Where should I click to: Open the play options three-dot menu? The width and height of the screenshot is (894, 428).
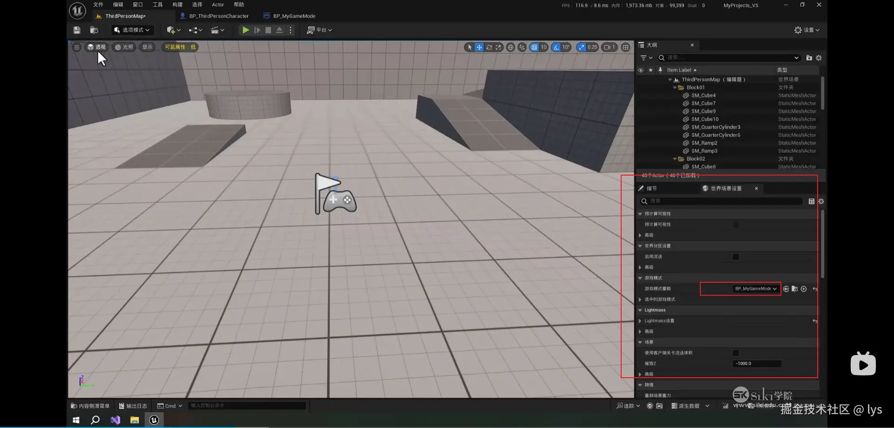(291, 30)
